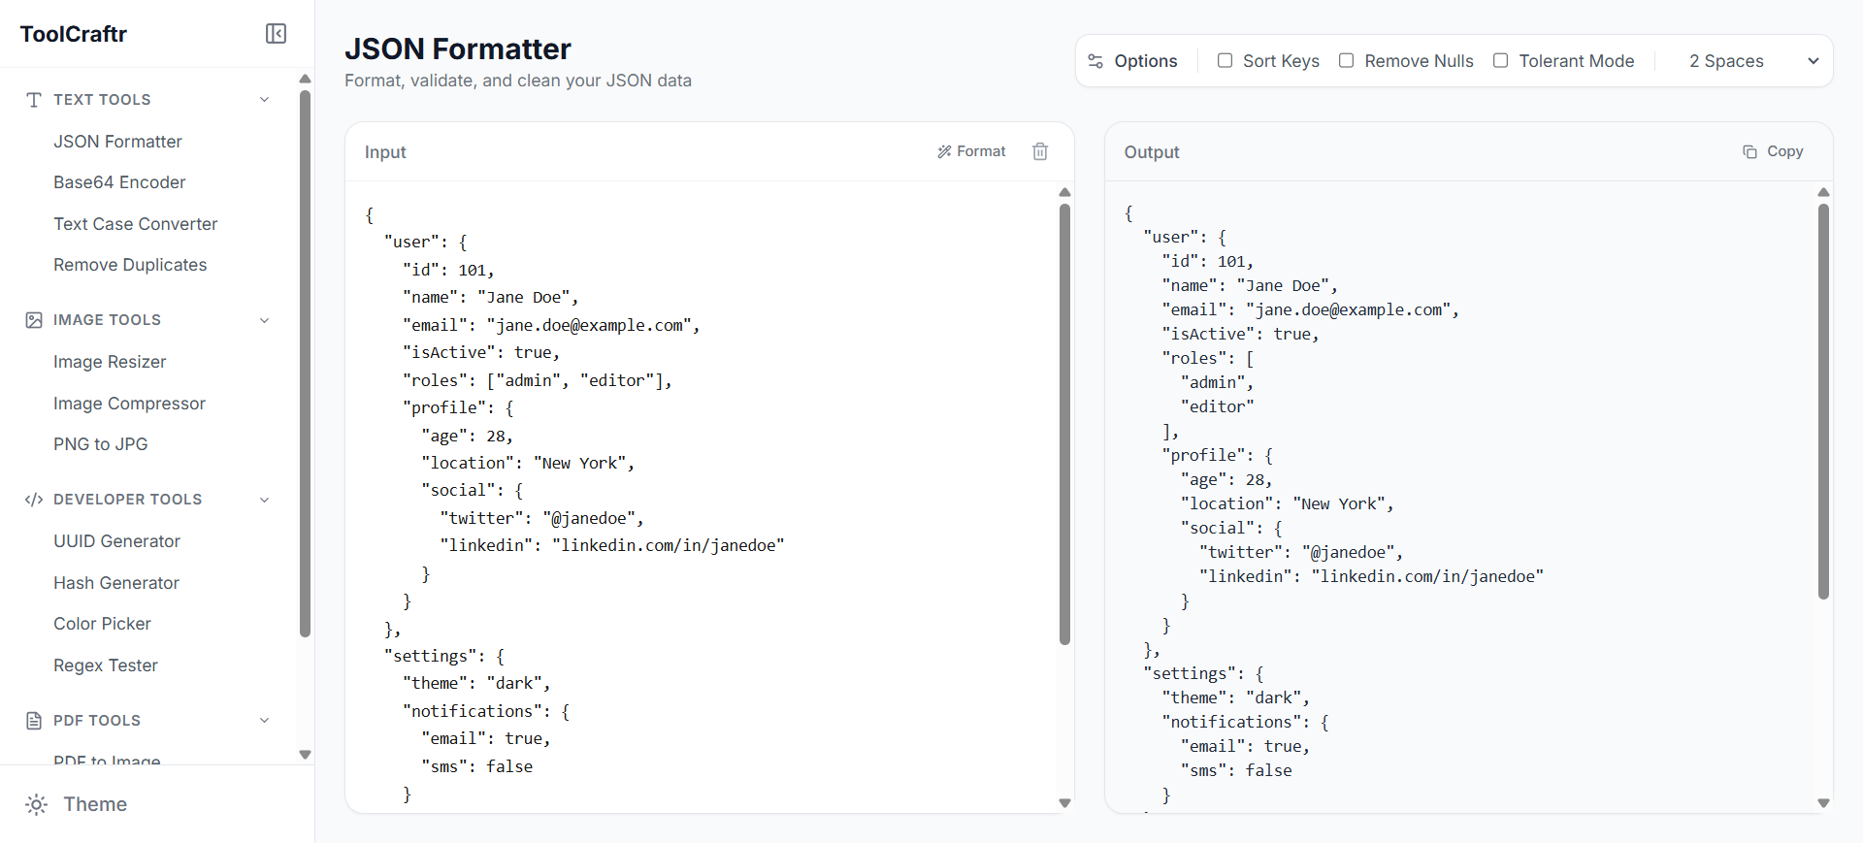Open Image Resizer tool
Screen dimensions: 1863x843
pyautogui.click(x=110, y=362)
